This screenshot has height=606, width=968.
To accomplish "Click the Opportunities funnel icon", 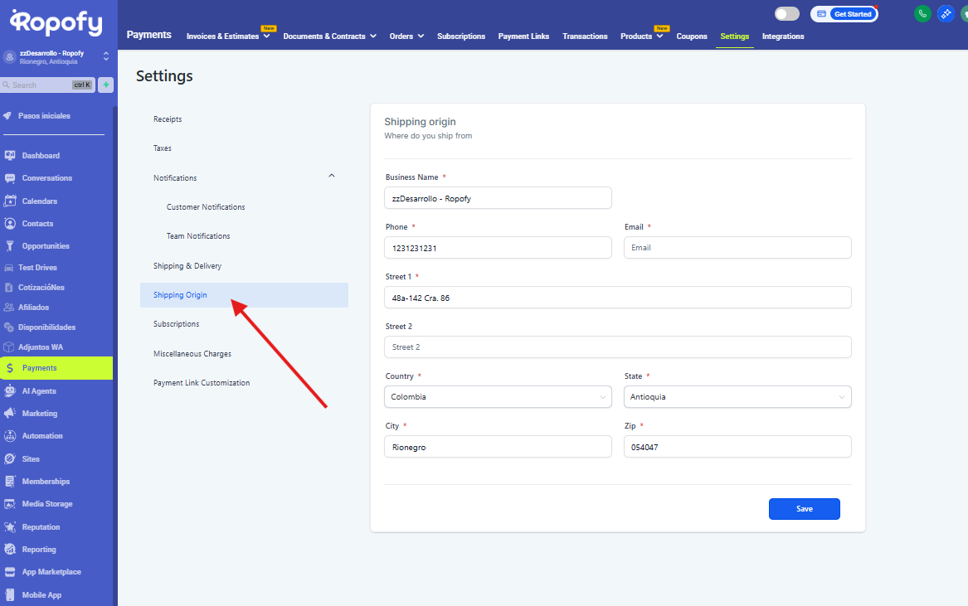I will coord(10,246).
